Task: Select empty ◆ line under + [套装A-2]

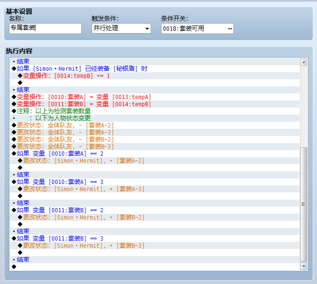Action: (x=154, y=168)
